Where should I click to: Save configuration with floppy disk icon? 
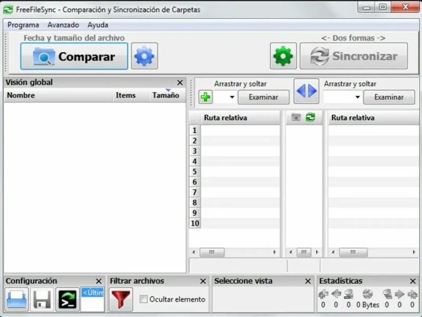[x=42, y=300]
